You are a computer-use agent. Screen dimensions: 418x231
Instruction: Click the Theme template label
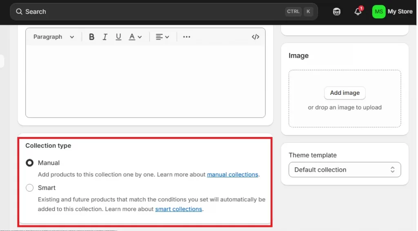tap(313, 155)
